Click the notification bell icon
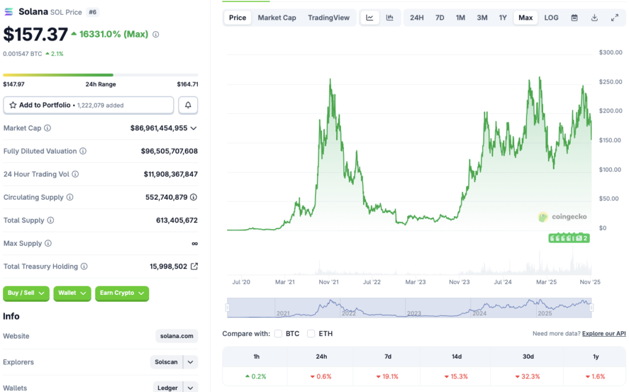Image resolution: width=629 pixels, height=392 pixels. tap(188, 105)
